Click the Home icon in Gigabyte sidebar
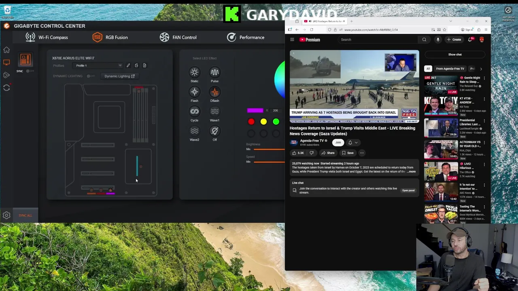The image size is (518, 291). 6,50
